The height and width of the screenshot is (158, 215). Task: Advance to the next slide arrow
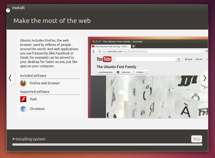tap(205, 78)
